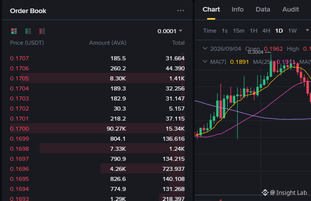Click the MA(7) value 0.1891 label
This screenshot has width=311, height=201.
click(x=239, y=62)
